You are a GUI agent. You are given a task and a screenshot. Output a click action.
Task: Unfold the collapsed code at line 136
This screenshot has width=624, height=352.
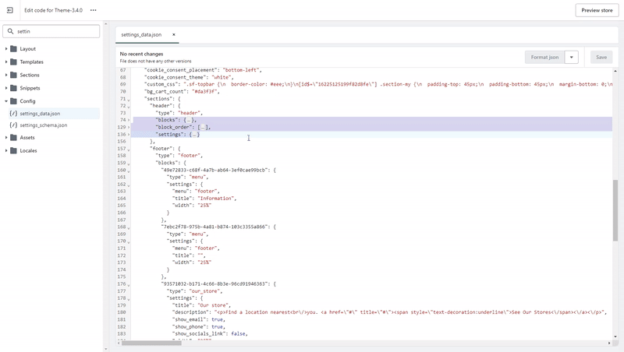point(129,134)
